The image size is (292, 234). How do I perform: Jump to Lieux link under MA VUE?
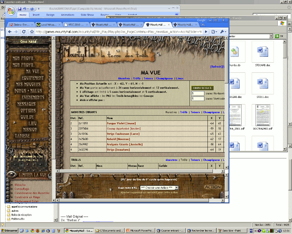(180, 78)
